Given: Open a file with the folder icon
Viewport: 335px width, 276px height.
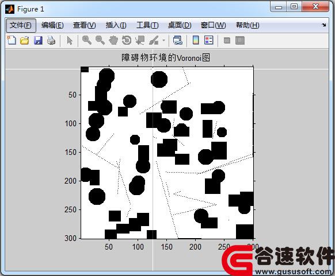Looking at the screenshot, I should 25,40.
